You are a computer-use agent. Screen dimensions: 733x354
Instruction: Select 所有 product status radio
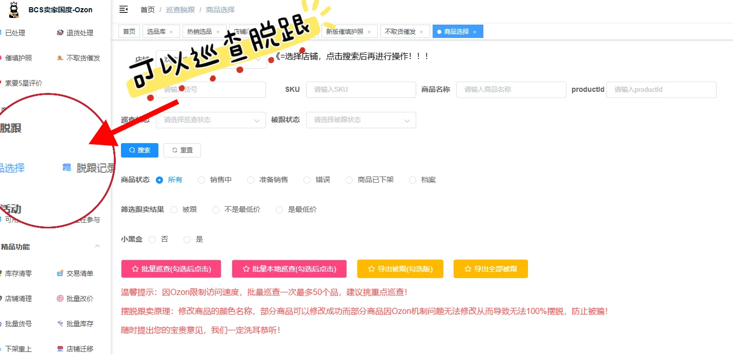pos(169,180)
